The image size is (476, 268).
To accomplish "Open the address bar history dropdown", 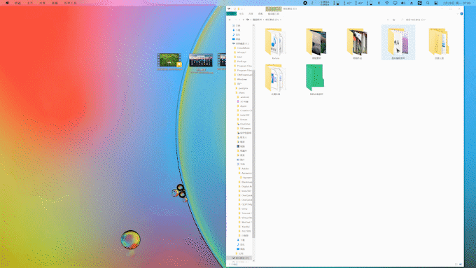I will pyautogui.click(x=388, y=20).
